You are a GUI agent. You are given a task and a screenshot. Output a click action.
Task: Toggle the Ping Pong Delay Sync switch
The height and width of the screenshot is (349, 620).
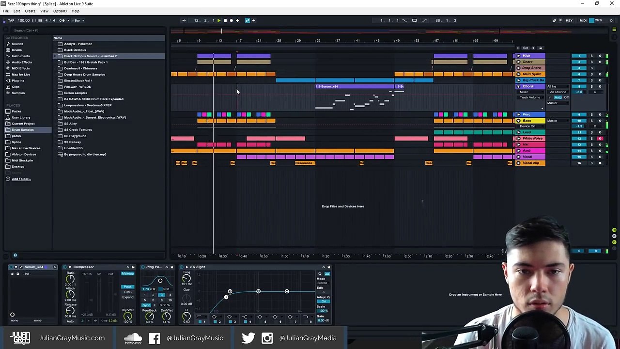click(x=146, y=305)
